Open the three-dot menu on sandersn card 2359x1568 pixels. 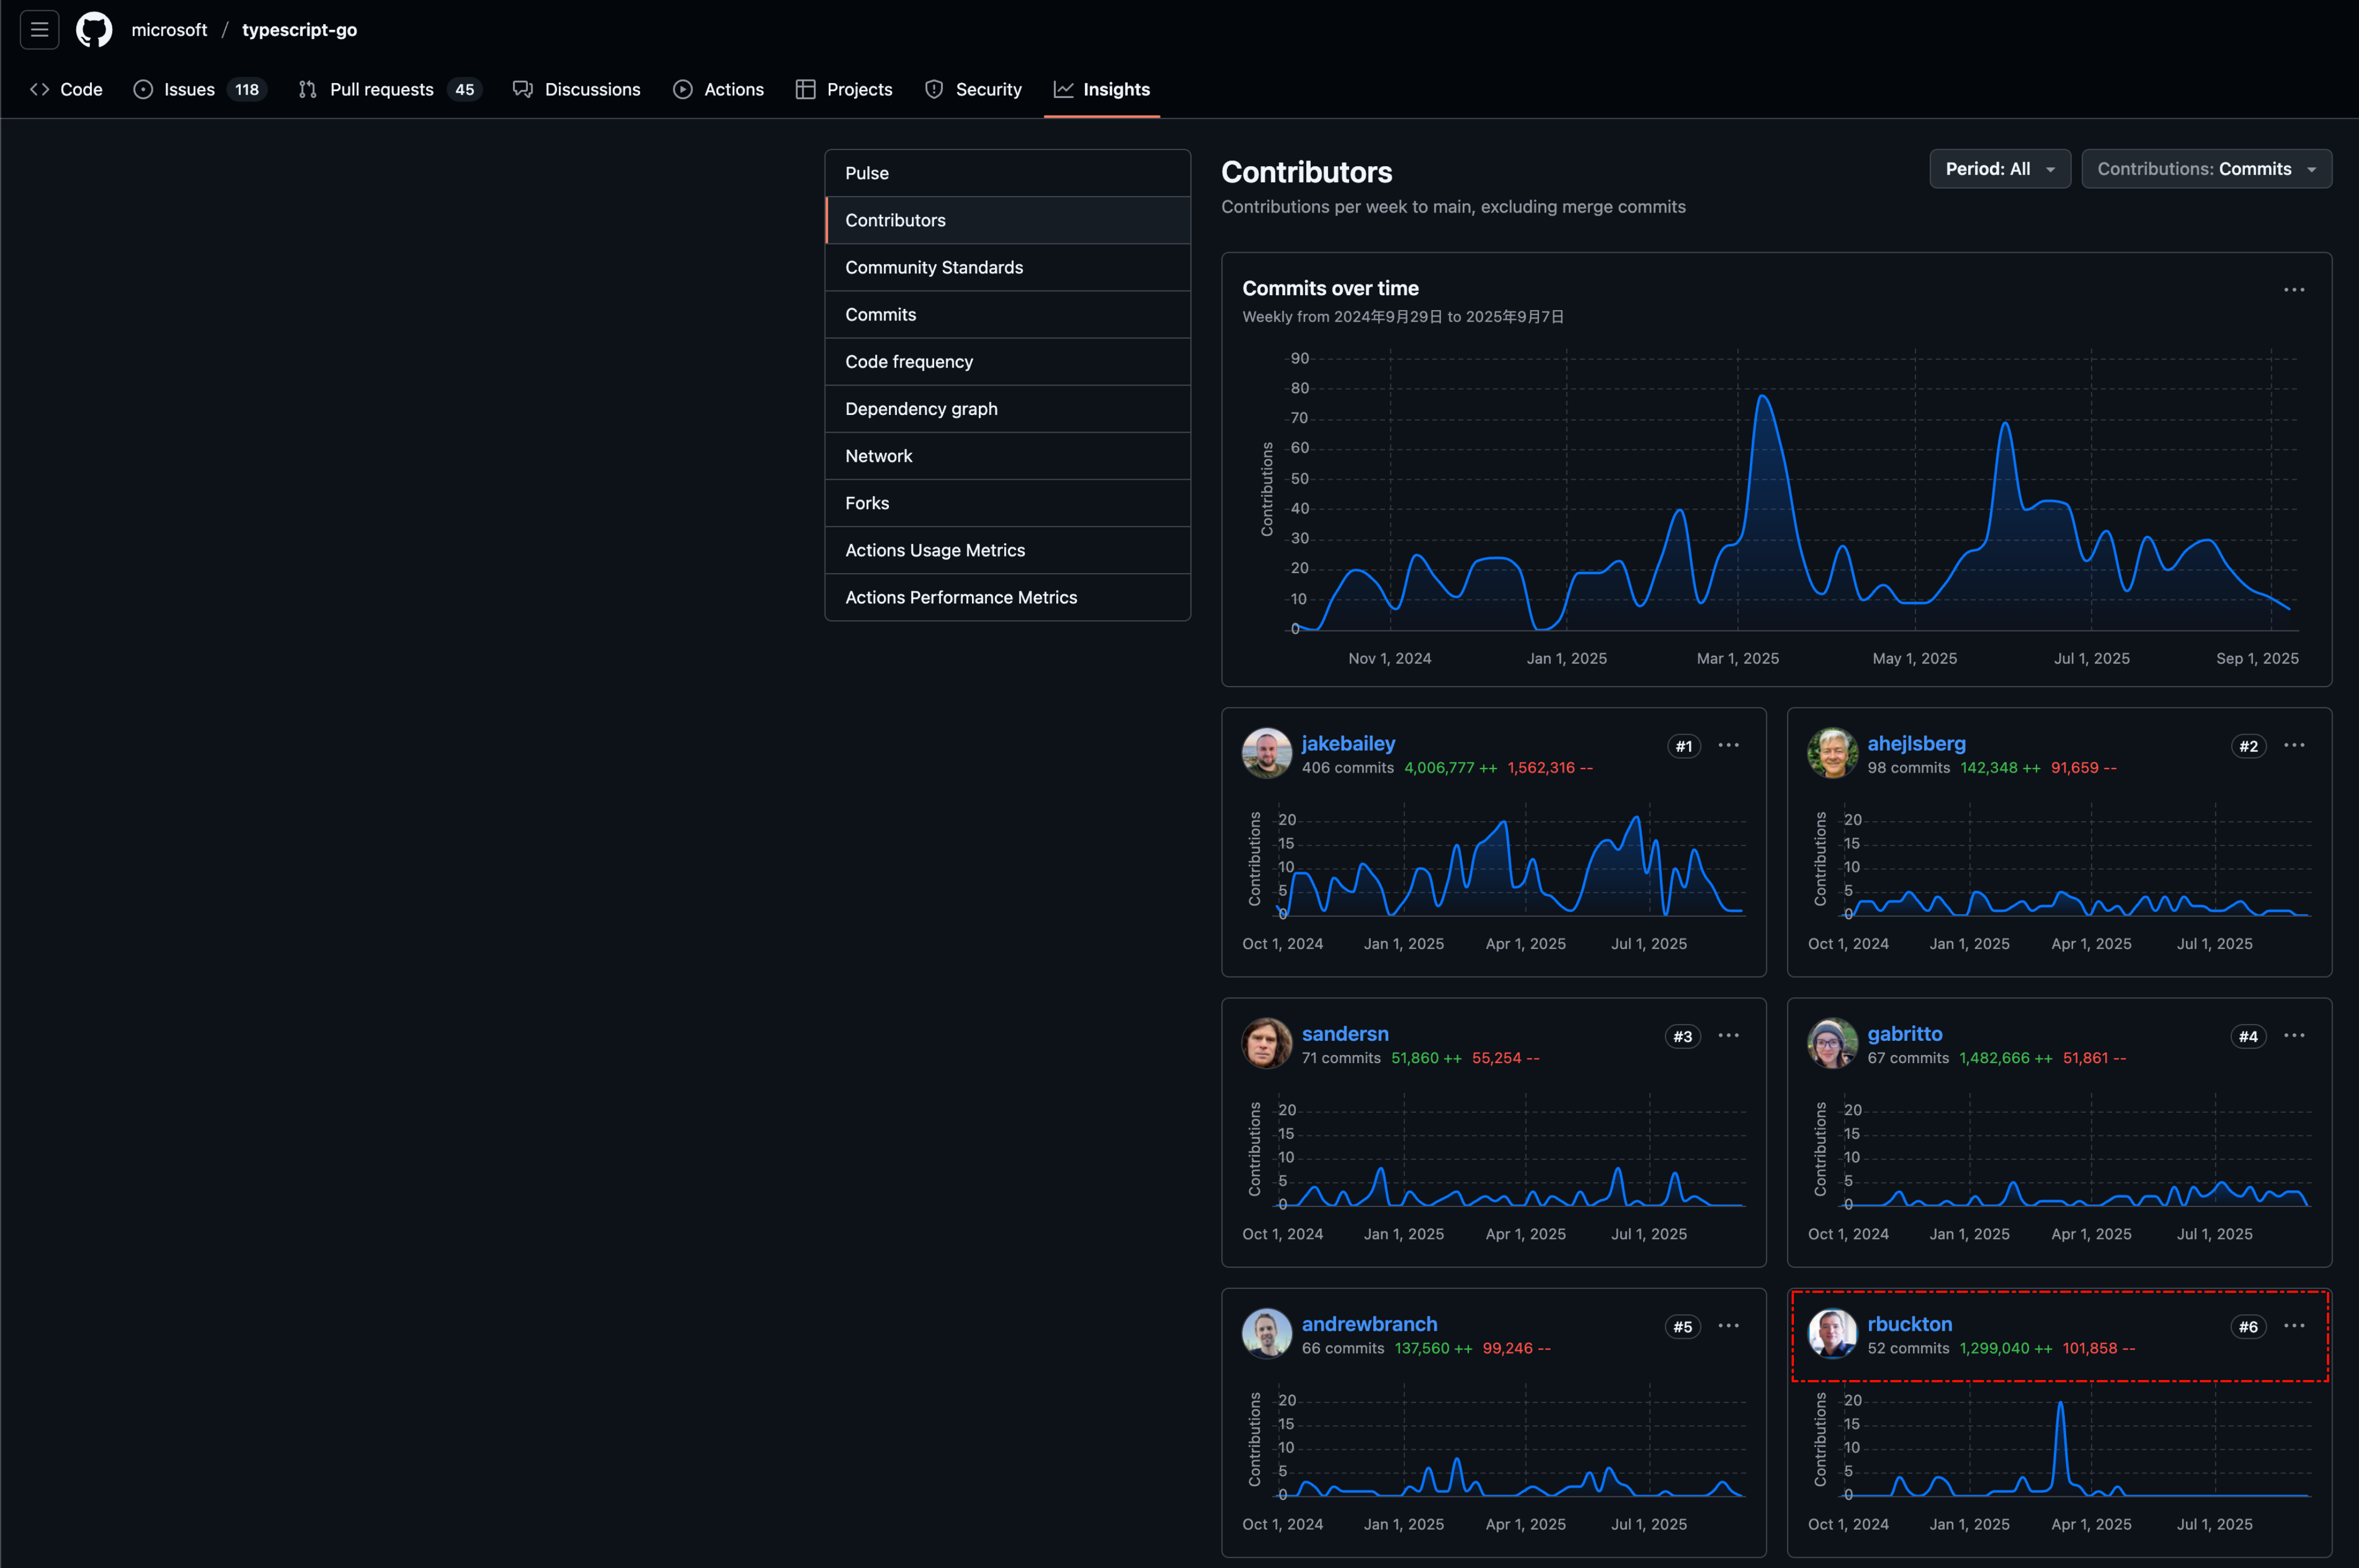point(1729,1035)
